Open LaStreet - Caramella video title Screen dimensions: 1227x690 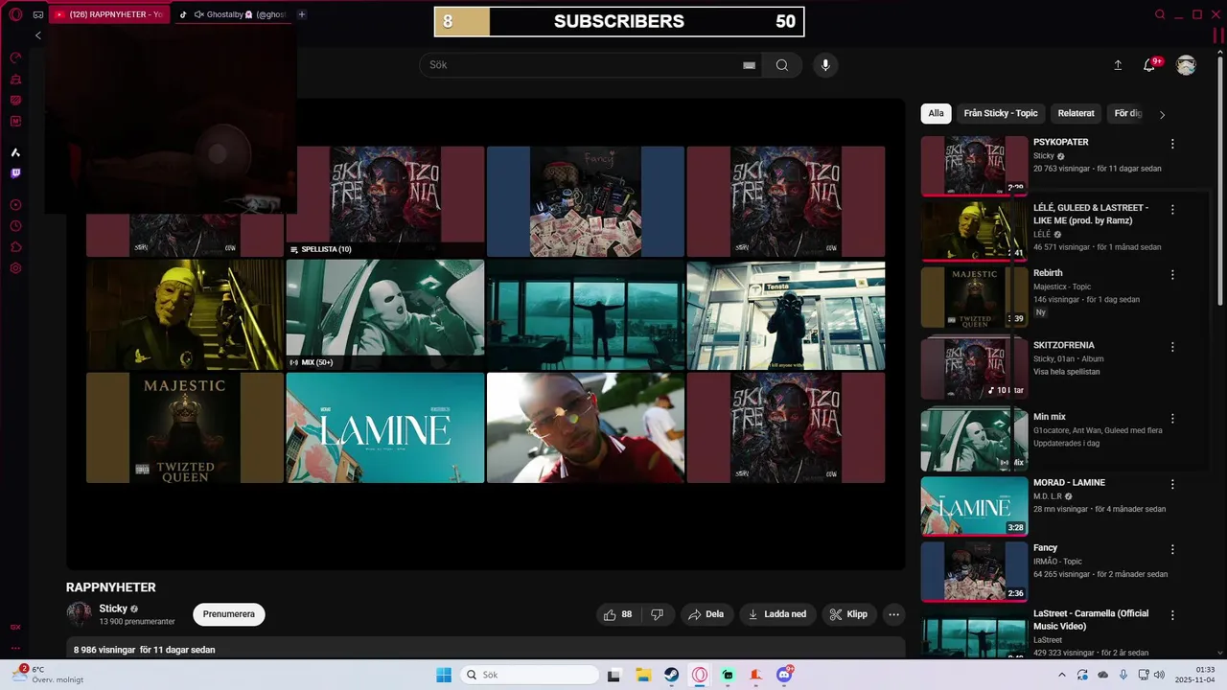pyautogui.click(x=1091, y=619)
